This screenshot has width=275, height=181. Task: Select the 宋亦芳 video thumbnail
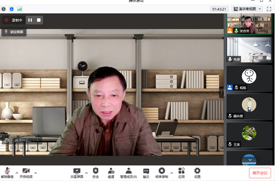tap(249, 24)
